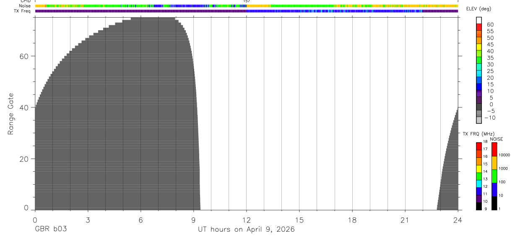Click the 'NOISE' legend title

coord(496,139)
